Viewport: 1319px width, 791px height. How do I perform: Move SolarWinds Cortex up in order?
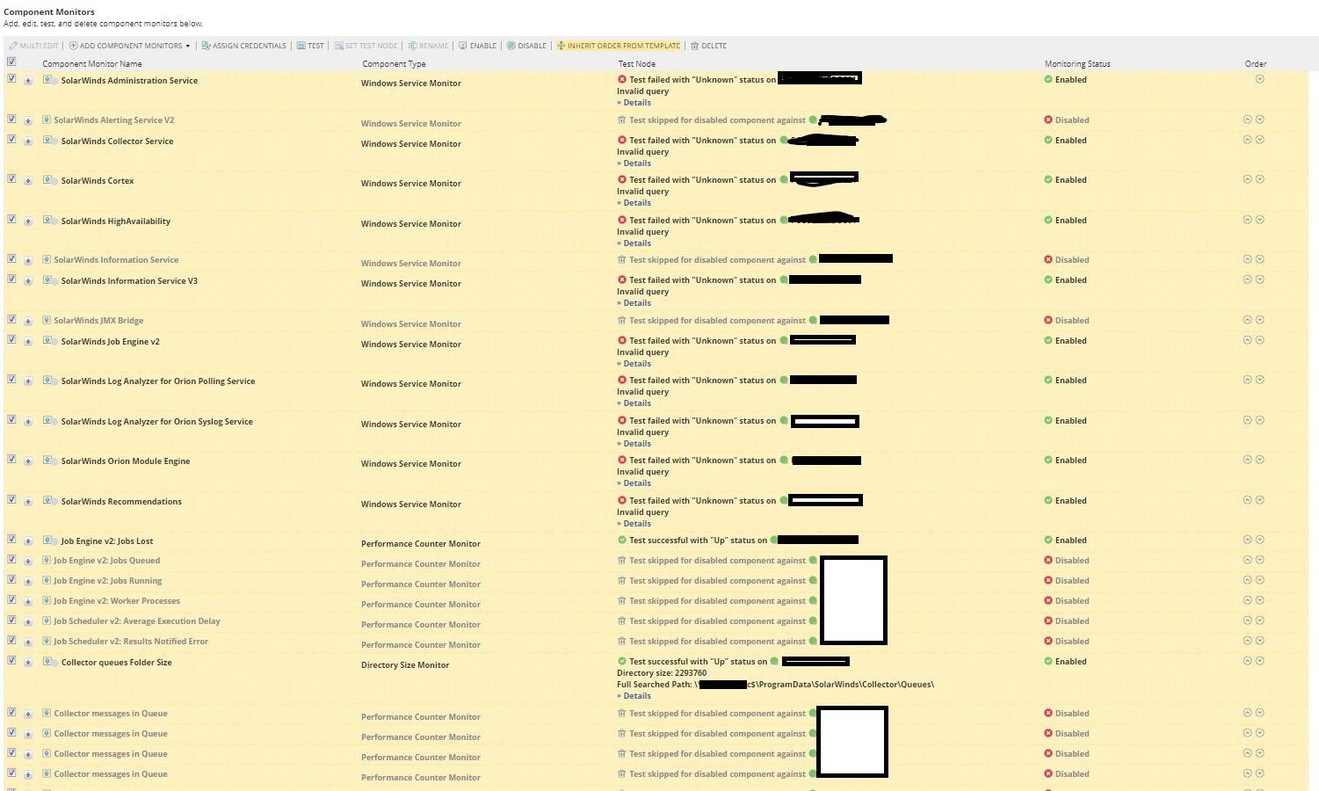pyautogui.click(x=1247, y=179)
